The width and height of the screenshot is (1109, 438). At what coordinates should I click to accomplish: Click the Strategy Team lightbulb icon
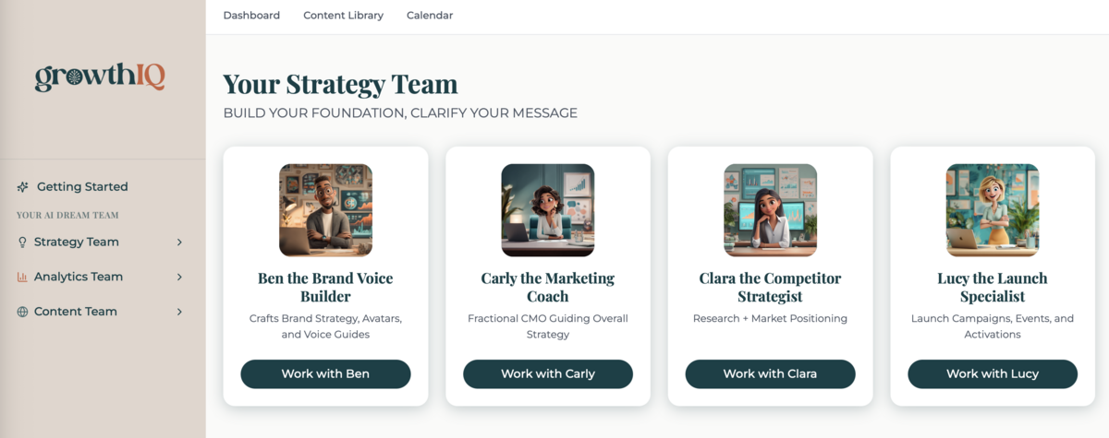coord(22,243)
